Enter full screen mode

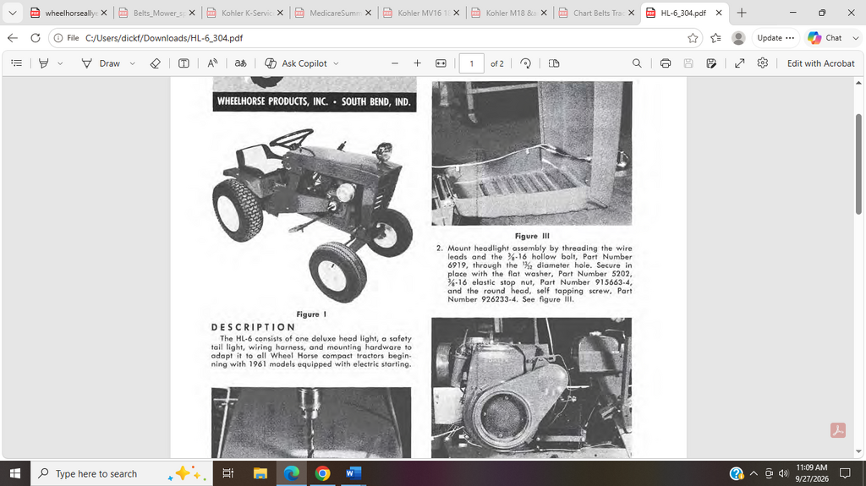(x=739, y=63)
